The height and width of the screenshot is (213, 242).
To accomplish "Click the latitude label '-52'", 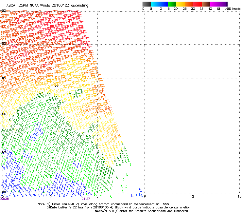I will [x=3, y=43].
